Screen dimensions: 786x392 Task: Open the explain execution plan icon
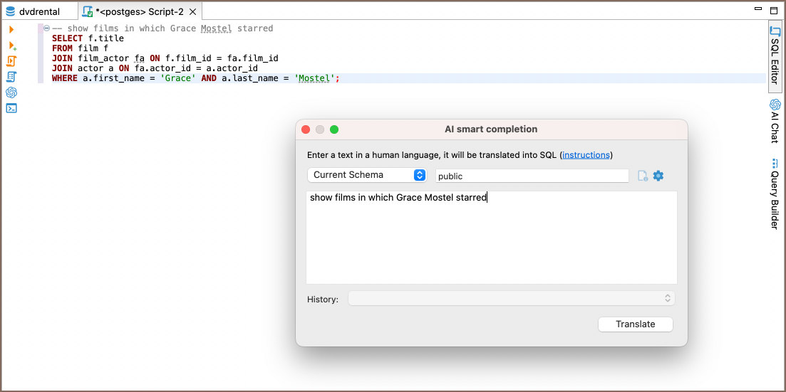pyautogui.click(x=11, y=77)
